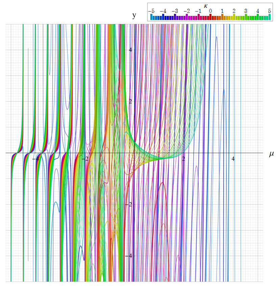
Task: Pick the green κ = 5 legend swatch
Action: (x=270, y=17)
